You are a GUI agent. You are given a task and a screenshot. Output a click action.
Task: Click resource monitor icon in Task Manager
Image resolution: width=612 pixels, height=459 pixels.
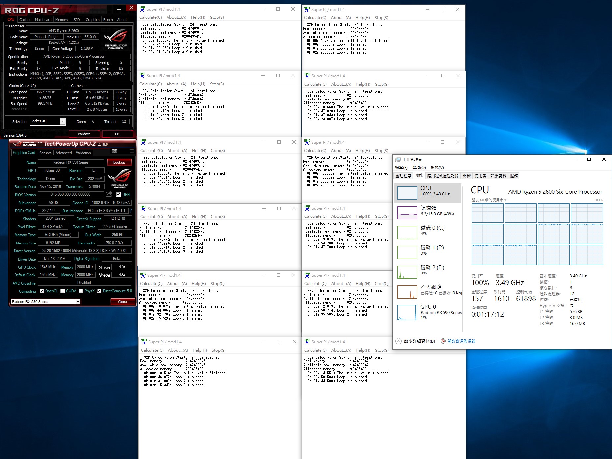click(443, 341)
